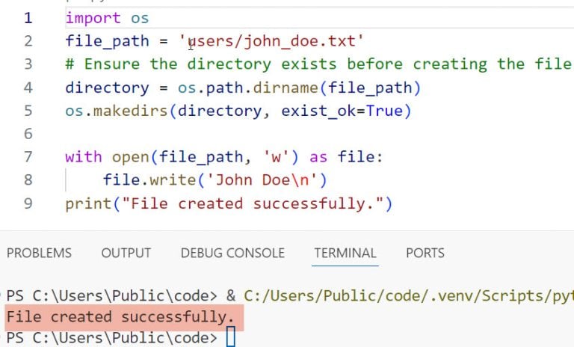Click the 'users/john_doe.txt' string literal
Image resolution: width=574 pixels, height=347 pixels.
(x=271, y=41)
